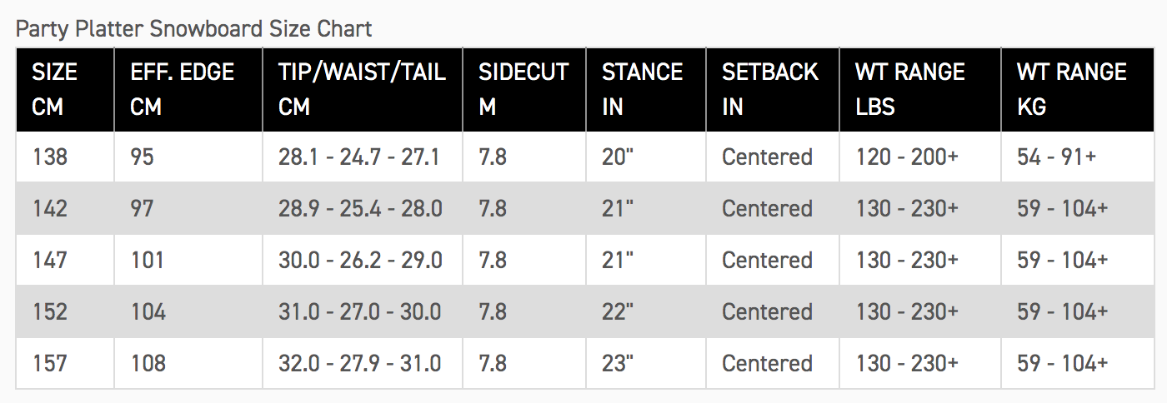
Task: Select the 31.0 - 27.0 - 30.0 dimensions cell
Action: click(x=360, y=311)
